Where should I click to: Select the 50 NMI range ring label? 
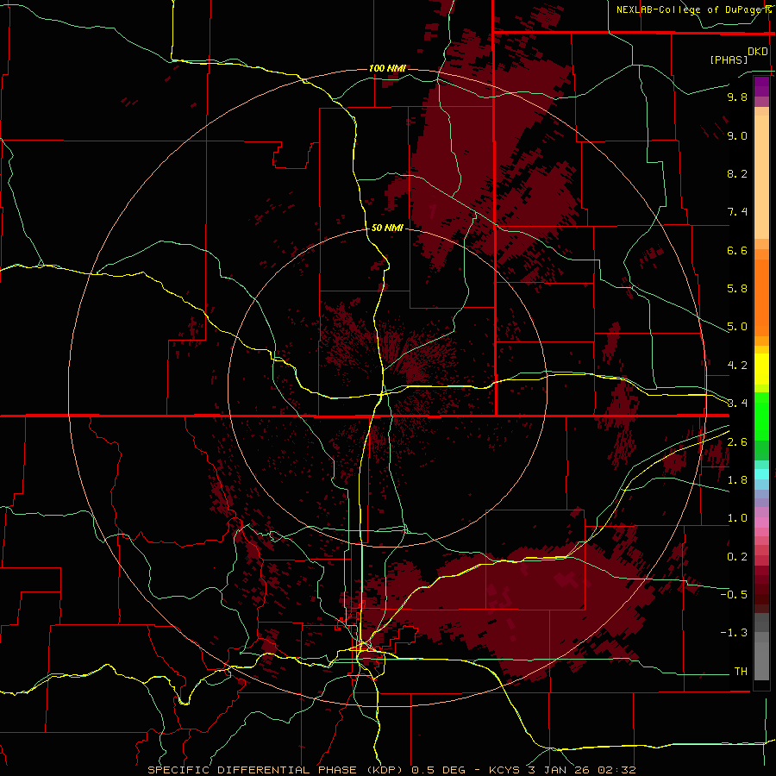[387, 228]
